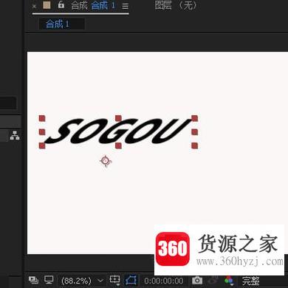Viewport: 288px width, 288px height.
Task: Click the anchor point crosshair below SOGOU
Action: [x=106, y=161]
